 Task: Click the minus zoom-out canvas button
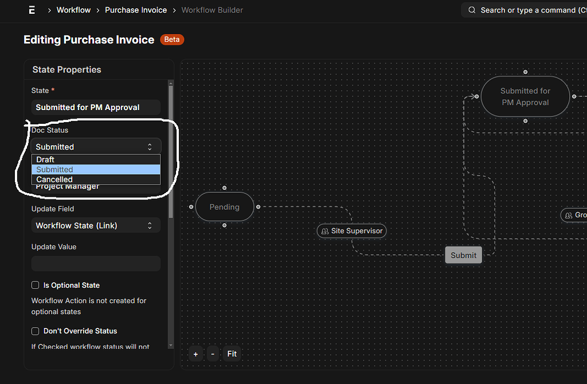(x=213, y=354)
